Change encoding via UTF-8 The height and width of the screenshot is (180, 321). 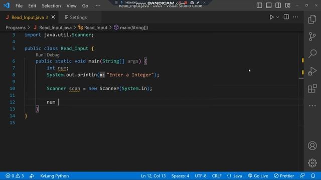tap(201, 175)
